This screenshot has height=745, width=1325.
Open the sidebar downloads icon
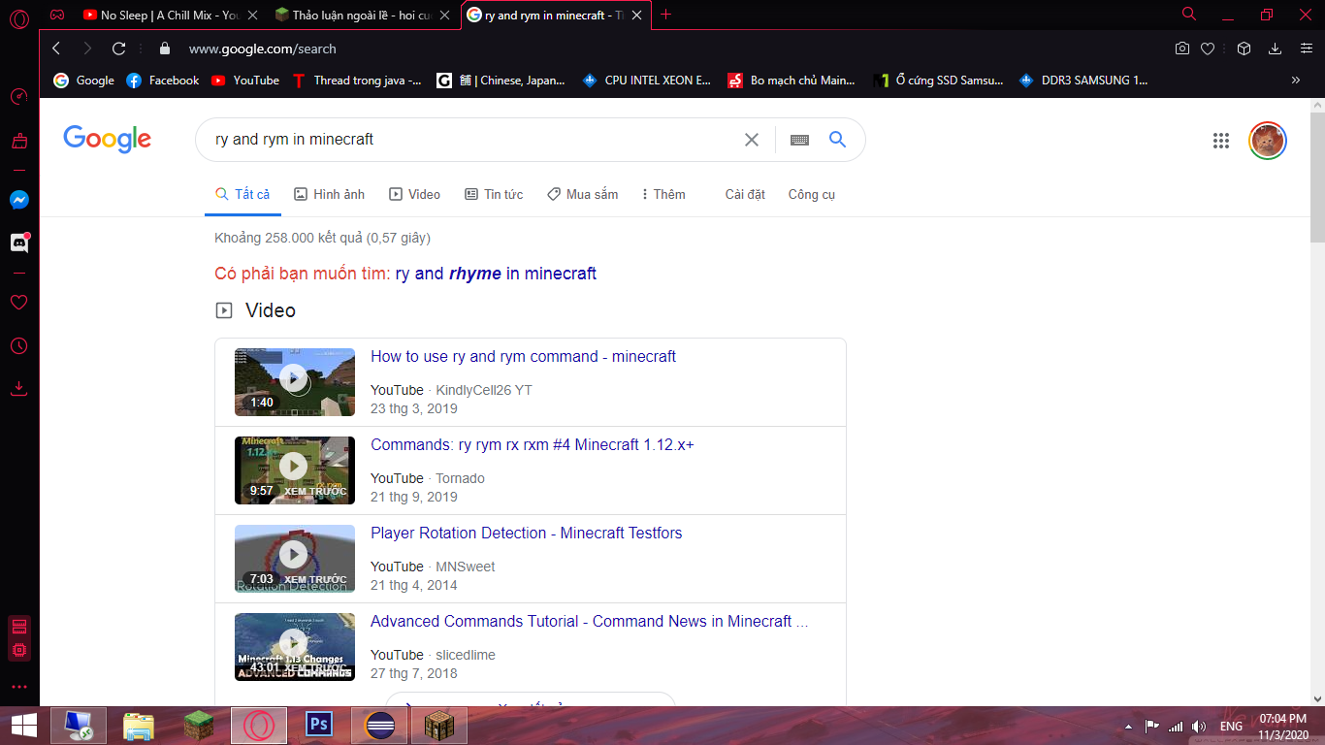pyautogui.click(x=19, y=389)
